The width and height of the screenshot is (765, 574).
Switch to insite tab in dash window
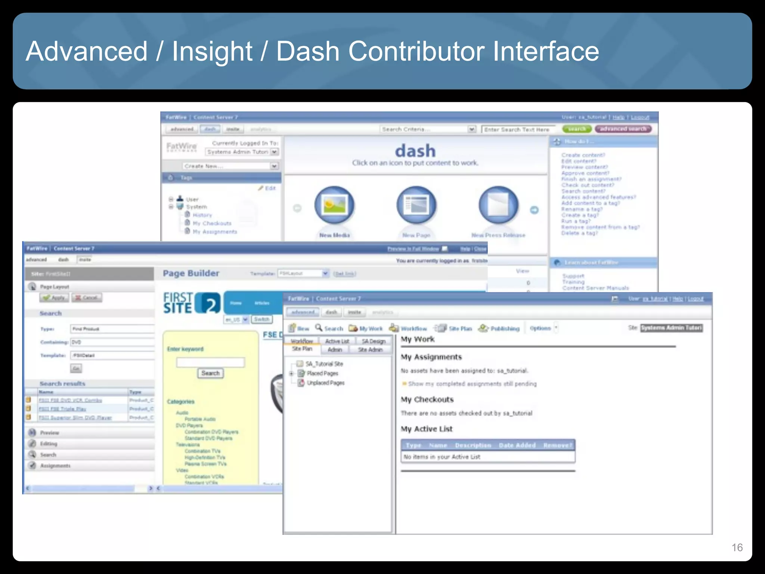(x=233, y=129)
